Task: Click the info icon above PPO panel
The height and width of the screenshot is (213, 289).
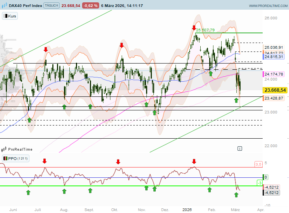Action: (240, 148)
